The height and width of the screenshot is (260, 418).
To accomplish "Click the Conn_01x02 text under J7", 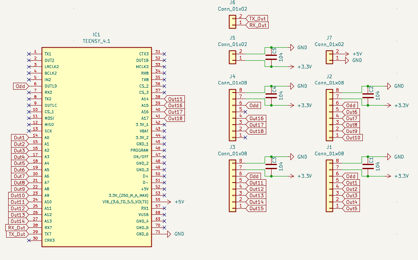I will click(329, 44).
